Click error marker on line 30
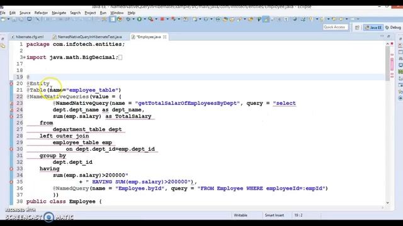403x226 pixels. coord(11,149)
